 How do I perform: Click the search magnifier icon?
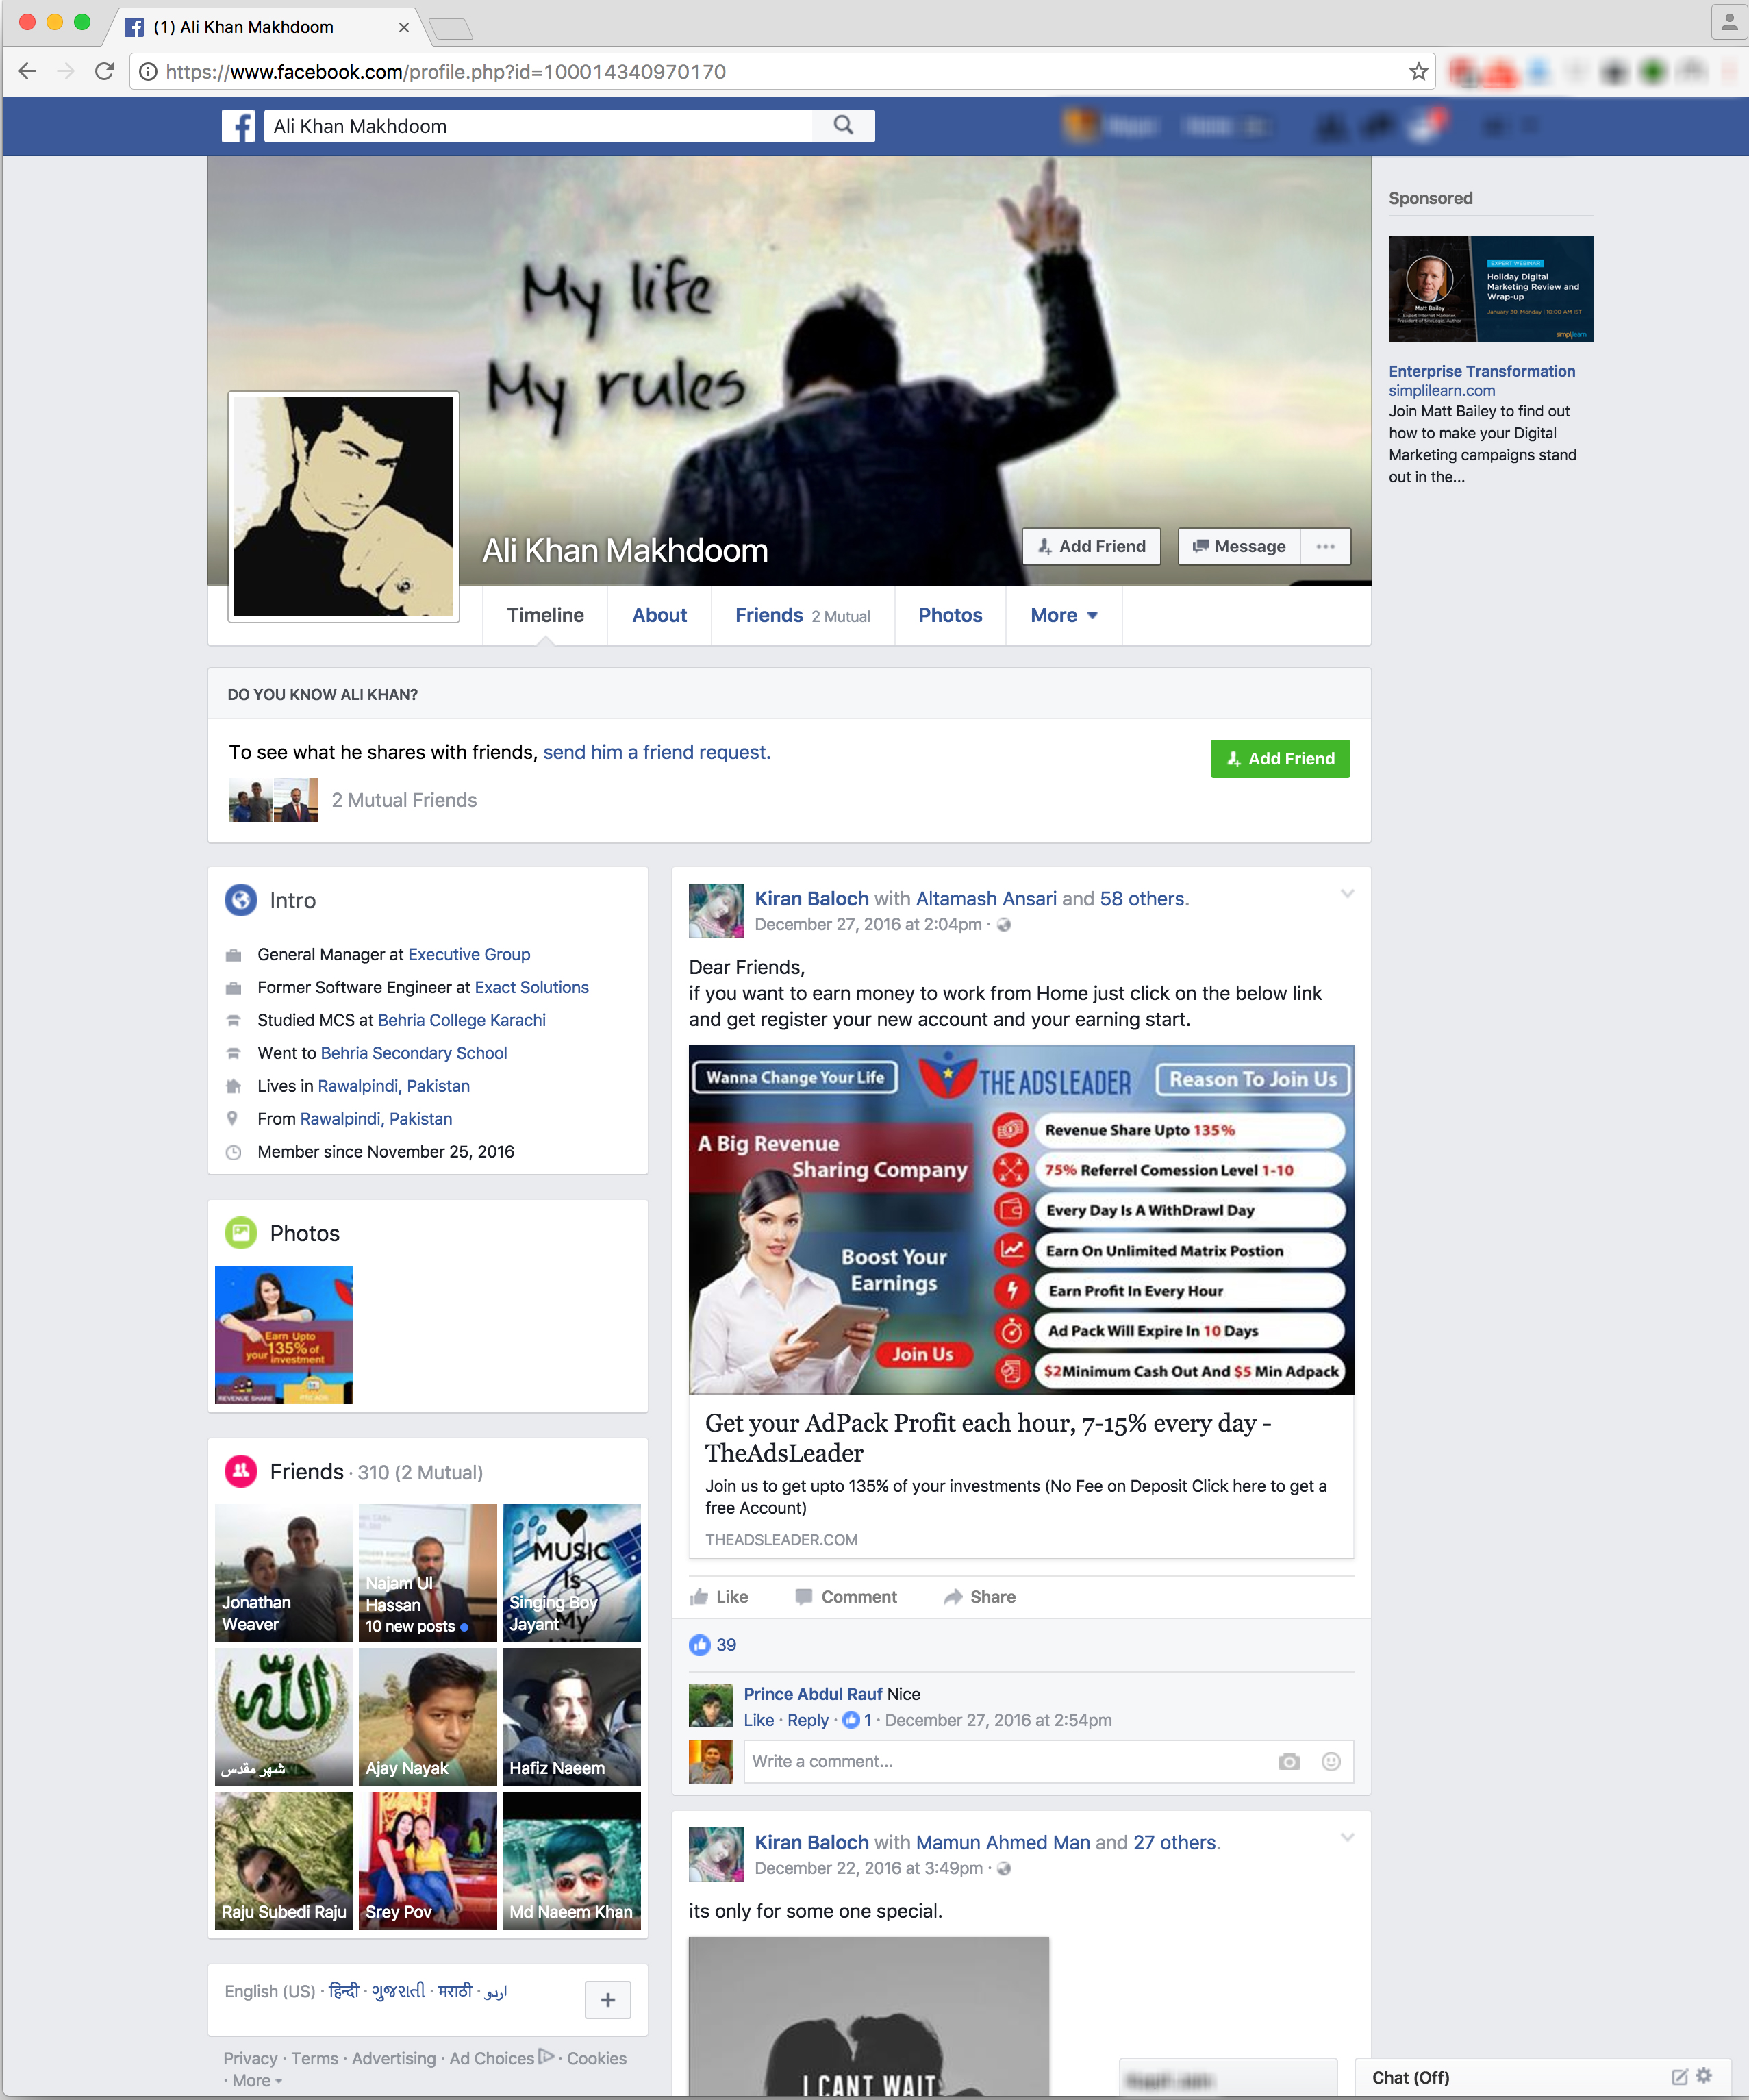click(x=843, y=126)
